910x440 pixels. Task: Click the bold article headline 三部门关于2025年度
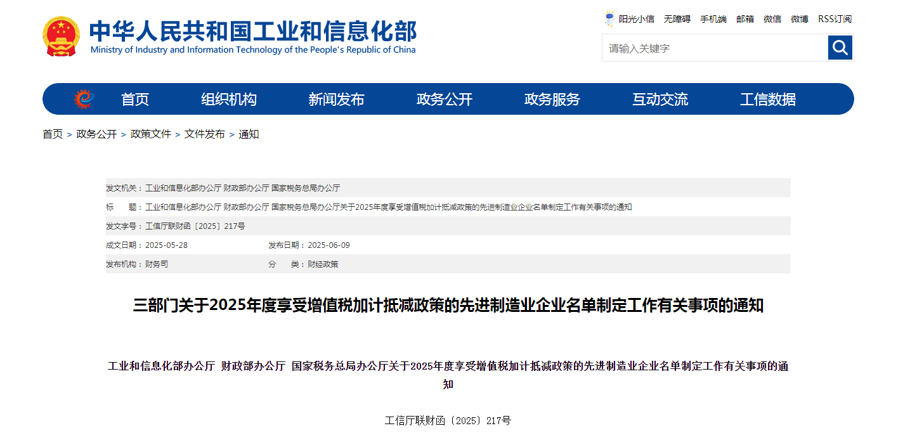(448, 306)
